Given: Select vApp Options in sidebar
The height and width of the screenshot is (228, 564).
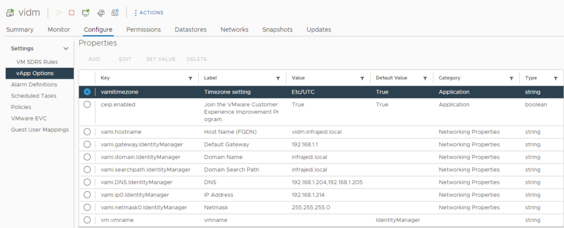Looking at the screenshot, I should (x=40, y=73).
